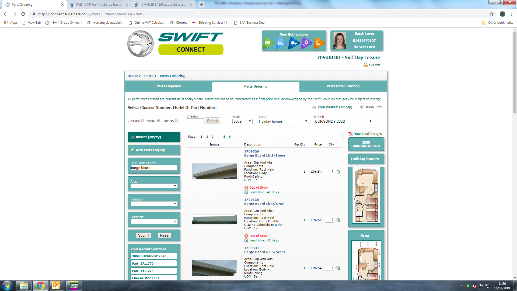Switch to the Parts Enquiries tab
The width and height of the screenshot is (517, 291).
point(169,86)
